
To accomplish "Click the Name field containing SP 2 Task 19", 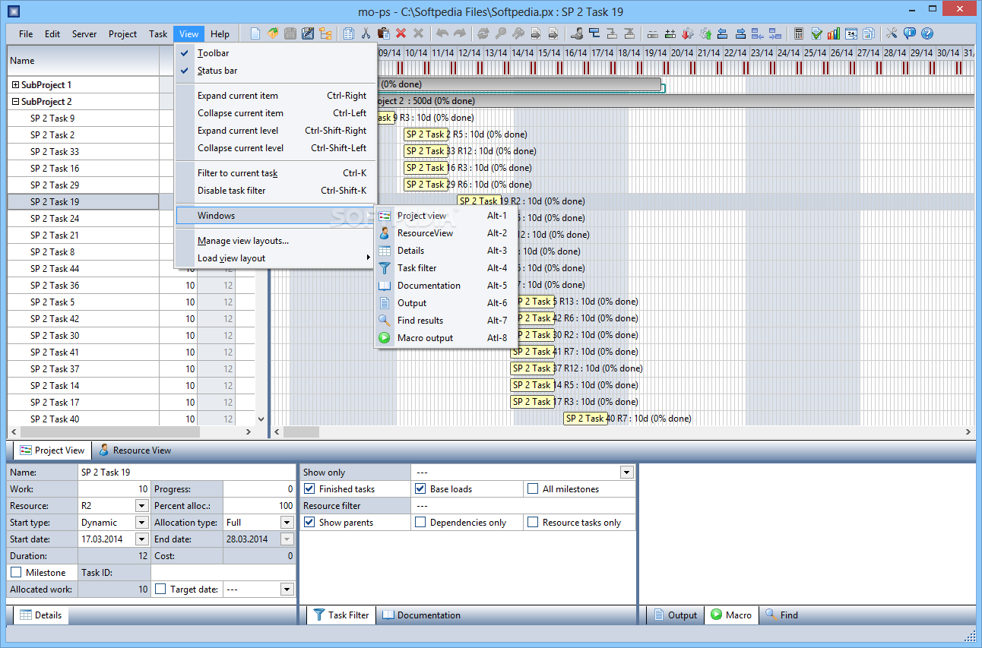I will tap(186, 473).
